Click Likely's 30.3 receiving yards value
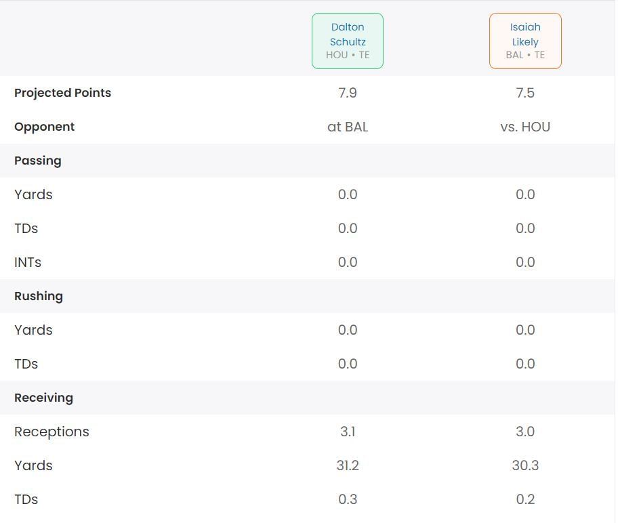This screenshot has width=618, height=523. pos(525,465)
